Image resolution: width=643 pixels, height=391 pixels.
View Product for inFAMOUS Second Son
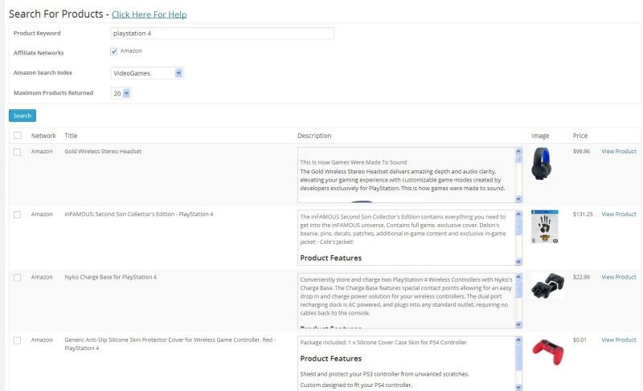coord(619,214)
